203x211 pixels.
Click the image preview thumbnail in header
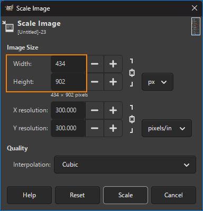(196, 26)
